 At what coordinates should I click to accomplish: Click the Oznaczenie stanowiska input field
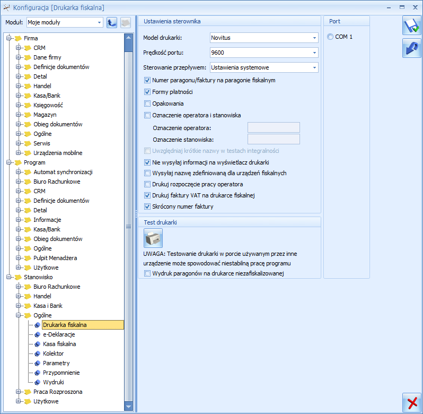(274, 139)
